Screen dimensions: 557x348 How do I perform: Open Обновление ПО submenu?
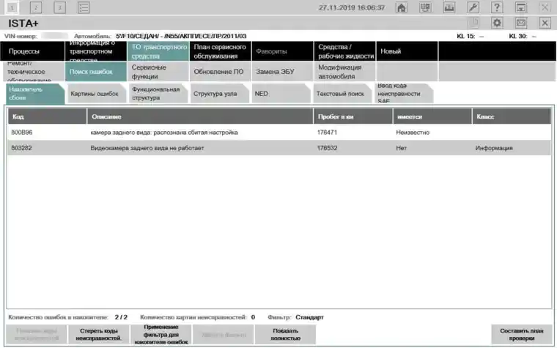pyautogui.click(x=220, y=71)
